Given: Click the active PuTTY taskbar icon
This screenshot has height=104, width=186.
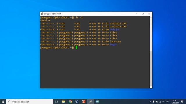Looking at the screenshot, I should [x=90, y=101].
